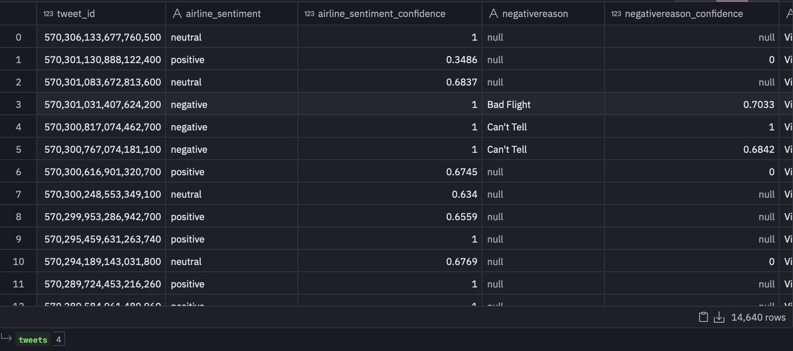Select the negativereason column header label
Image resolution: width=793 pixels, height=351 pixels.
(535, 14)
